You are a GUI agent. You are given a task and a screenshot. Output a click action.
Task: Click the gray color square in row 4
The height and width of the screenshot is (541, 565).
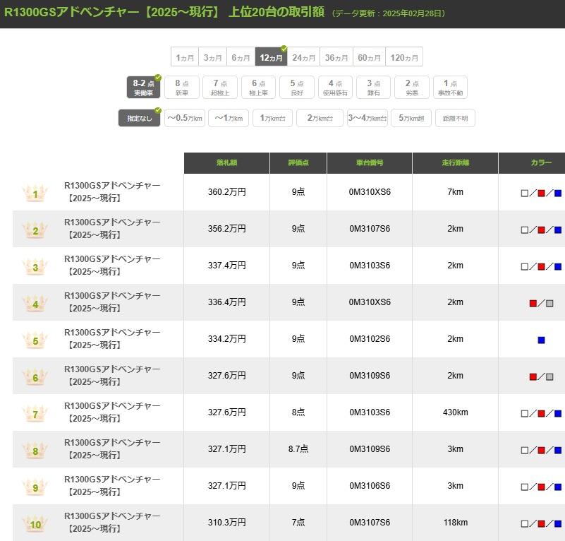click(549, 303)
